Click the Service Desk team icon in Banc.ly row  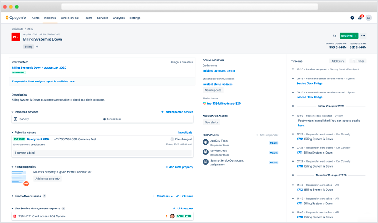tap(104, 119)
